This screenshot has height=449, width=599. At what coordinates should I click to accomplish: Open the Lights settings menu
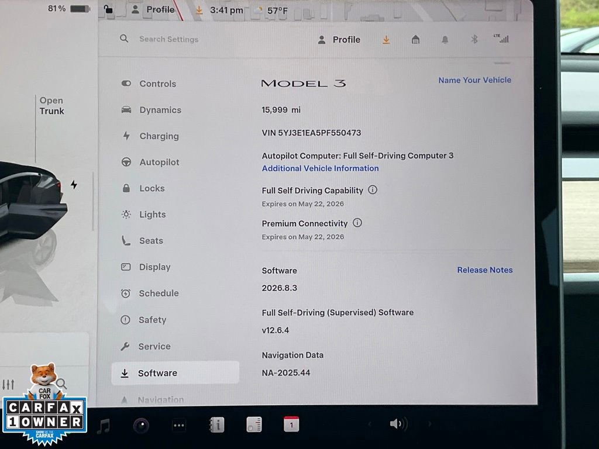tap(143, 215)
